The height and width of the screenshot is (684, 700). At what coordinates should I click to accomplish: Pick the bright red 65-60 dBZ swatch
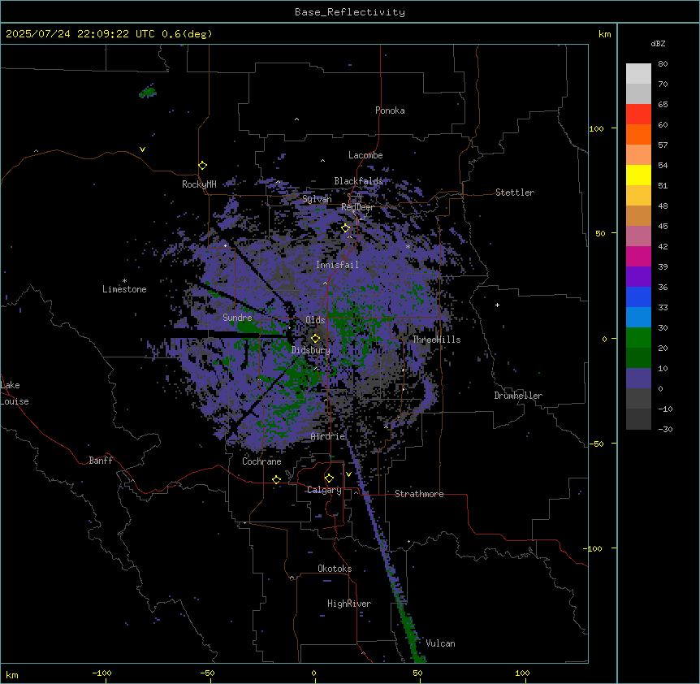click(638, 115)
